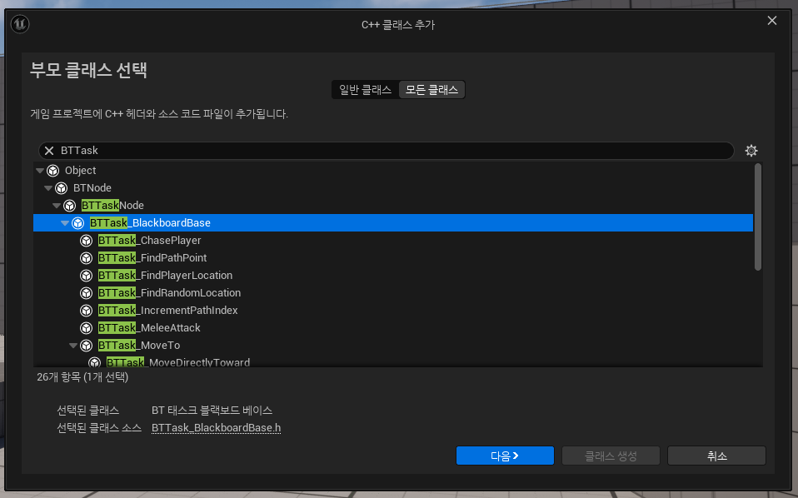Collapse the Object tree node
Viewport: 798px width, 498px height.
[x=40, y=171]
